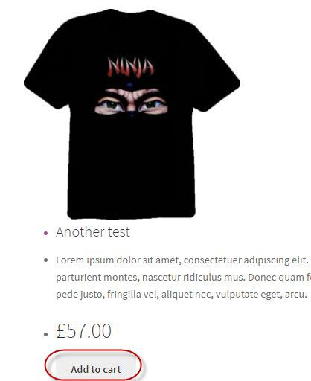The width and height of the screenshot is (311, 381).
Task: Click the bullet beside Lorem ipsum description
Action: [45, 260]
